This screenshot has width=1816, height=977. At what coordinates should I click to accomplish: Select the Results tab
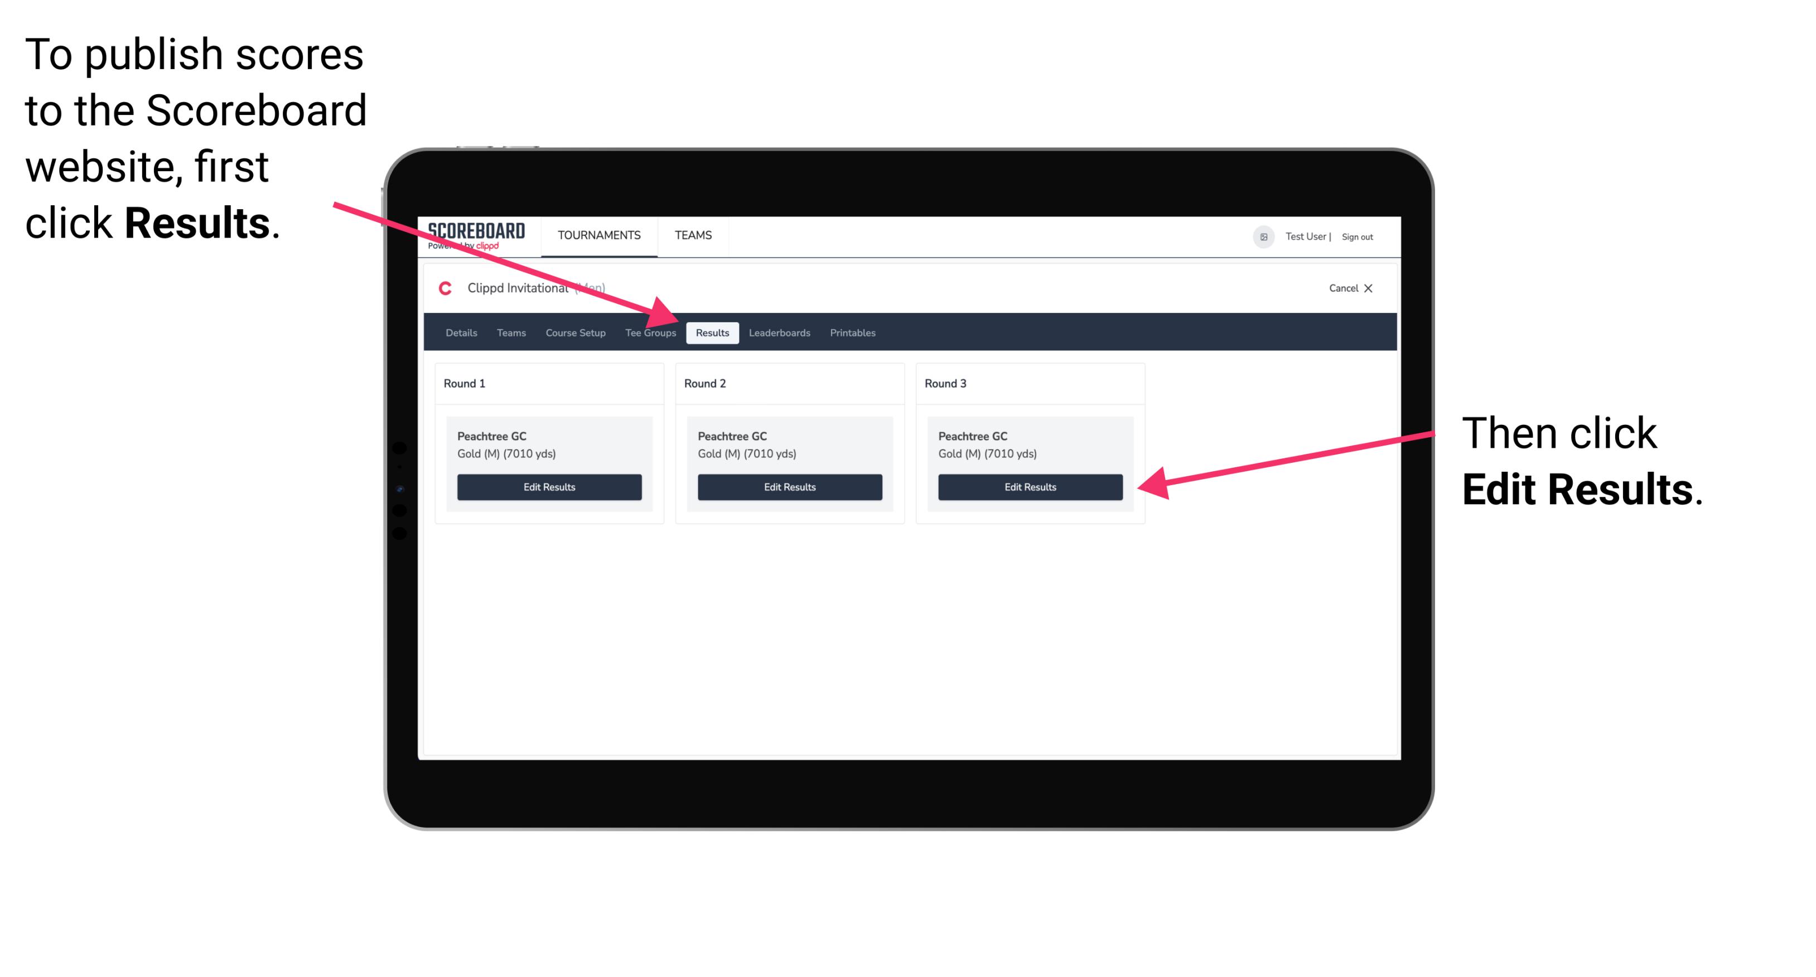point(711,333)
